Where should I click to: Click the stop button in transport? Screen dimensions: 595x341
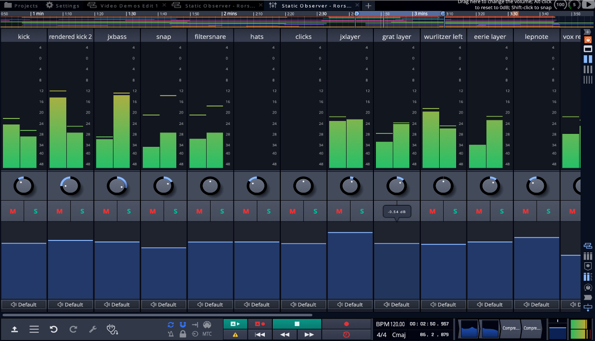297,324
